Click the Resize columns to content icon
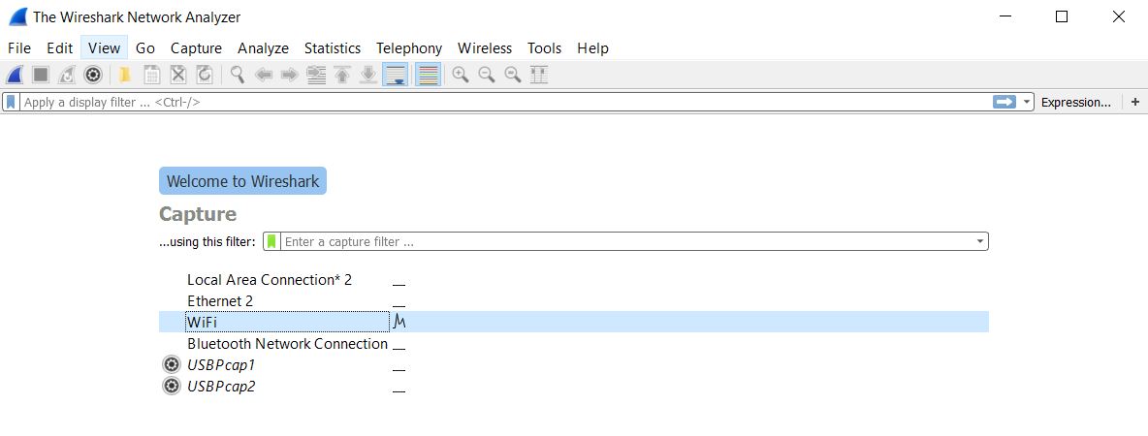Screen dimensions: 1148x436 pos(539,75)
